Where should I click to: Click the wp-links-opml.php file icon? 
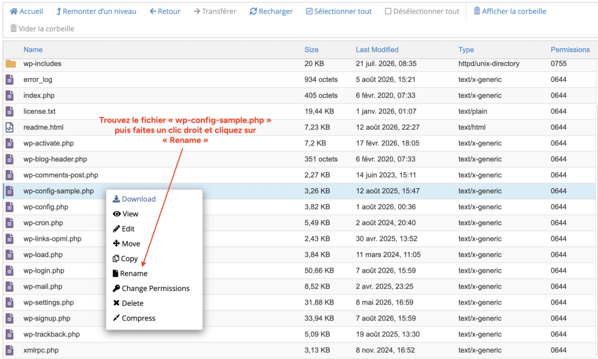[9, 239]
